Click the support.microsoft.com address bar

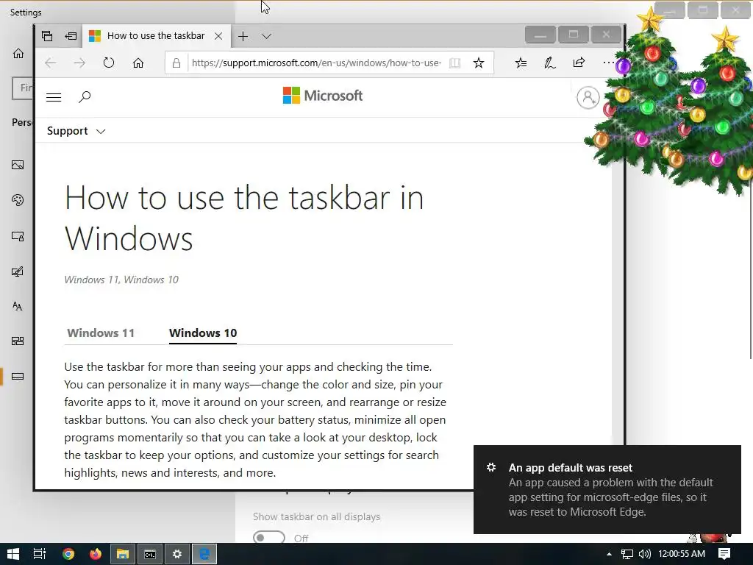pos(316,63)
